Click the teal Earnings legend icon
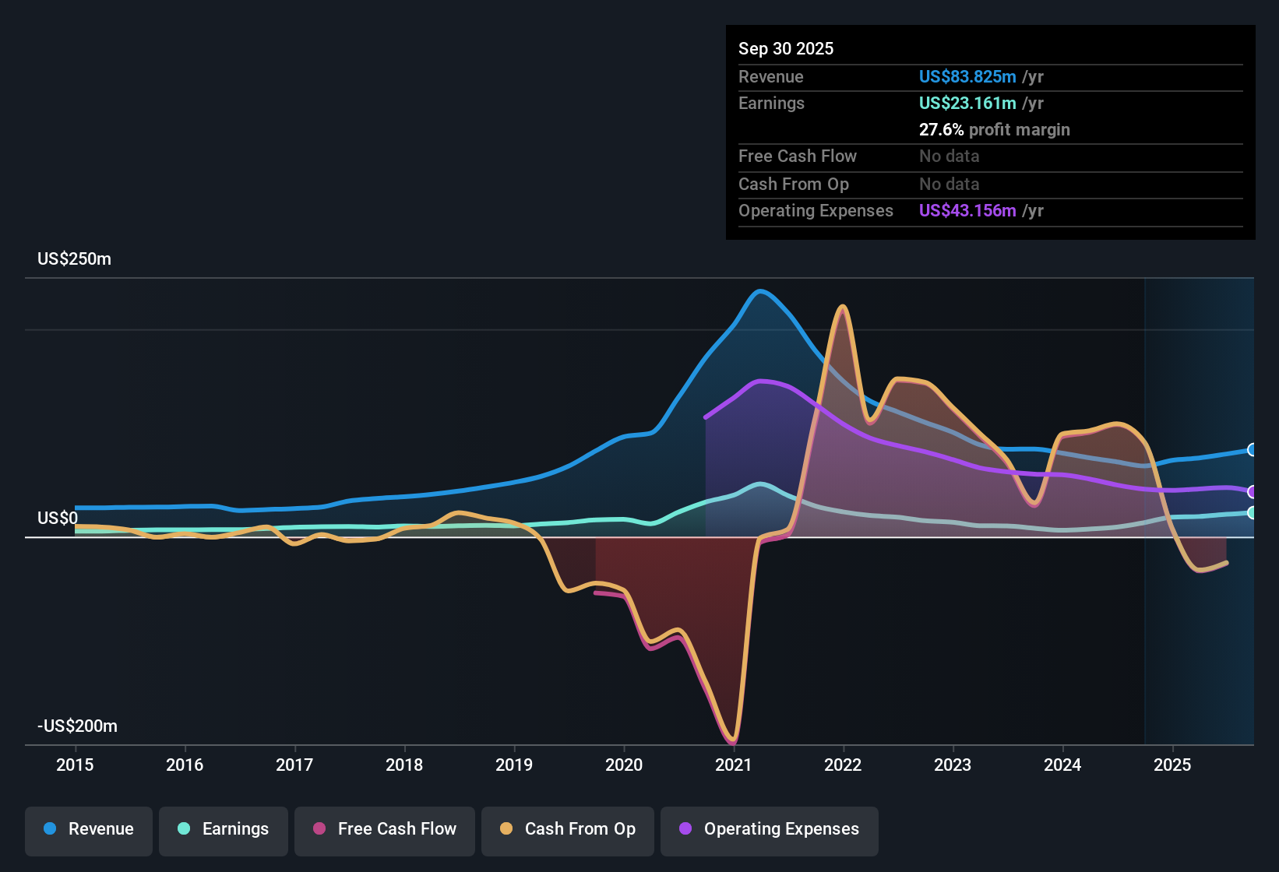 coord(185,829)
